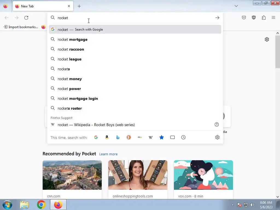Select the 'rockets' suggestion
This screenshot has width=280, height=210.
[x=135, y=69]
